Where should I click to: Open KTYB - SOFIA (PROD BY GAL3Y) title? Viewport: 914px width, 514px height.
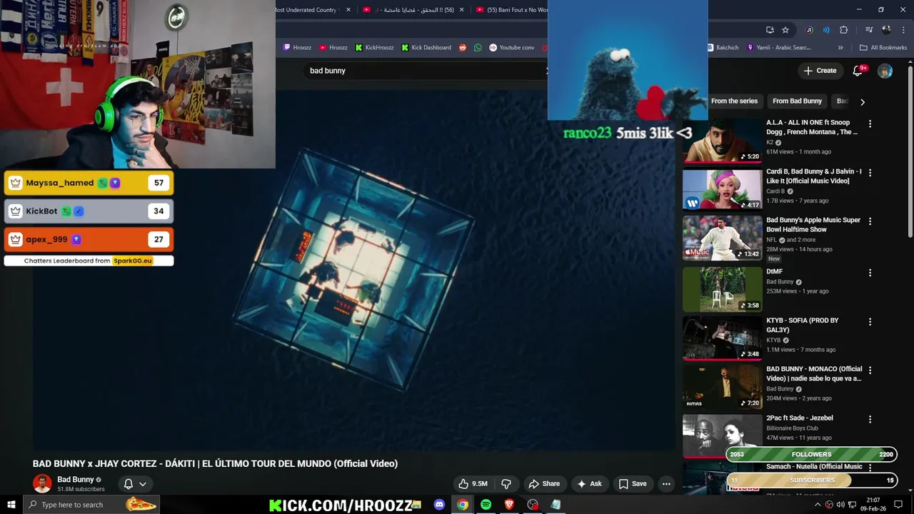(x=803, y=326)
